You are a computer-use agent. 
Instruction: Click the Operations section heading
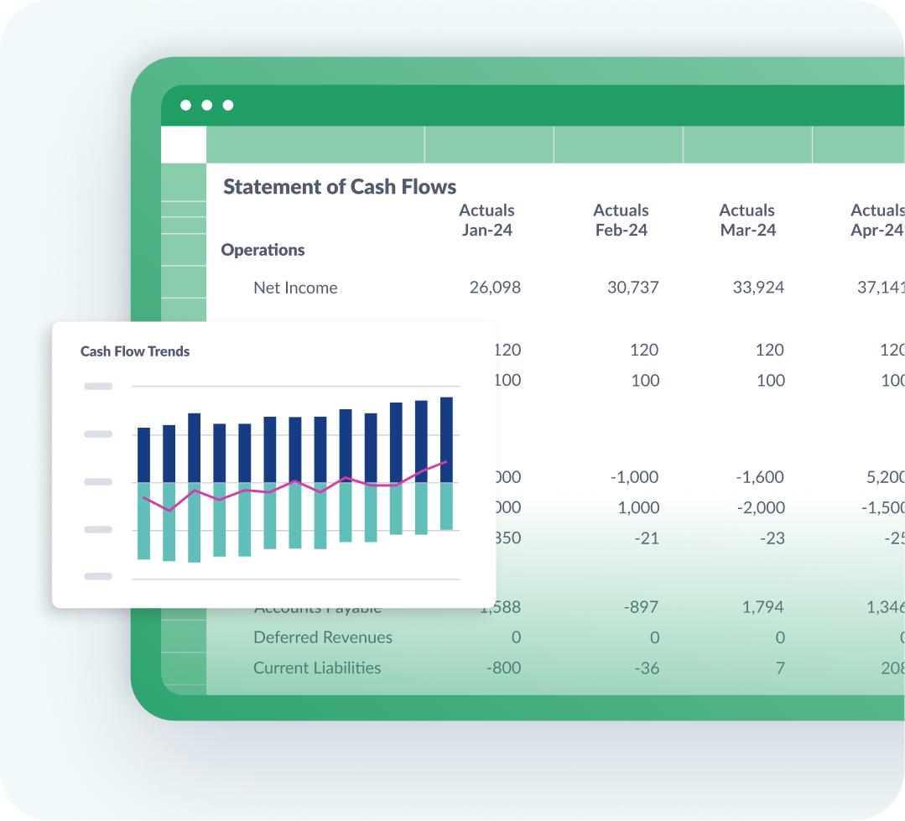263,250
